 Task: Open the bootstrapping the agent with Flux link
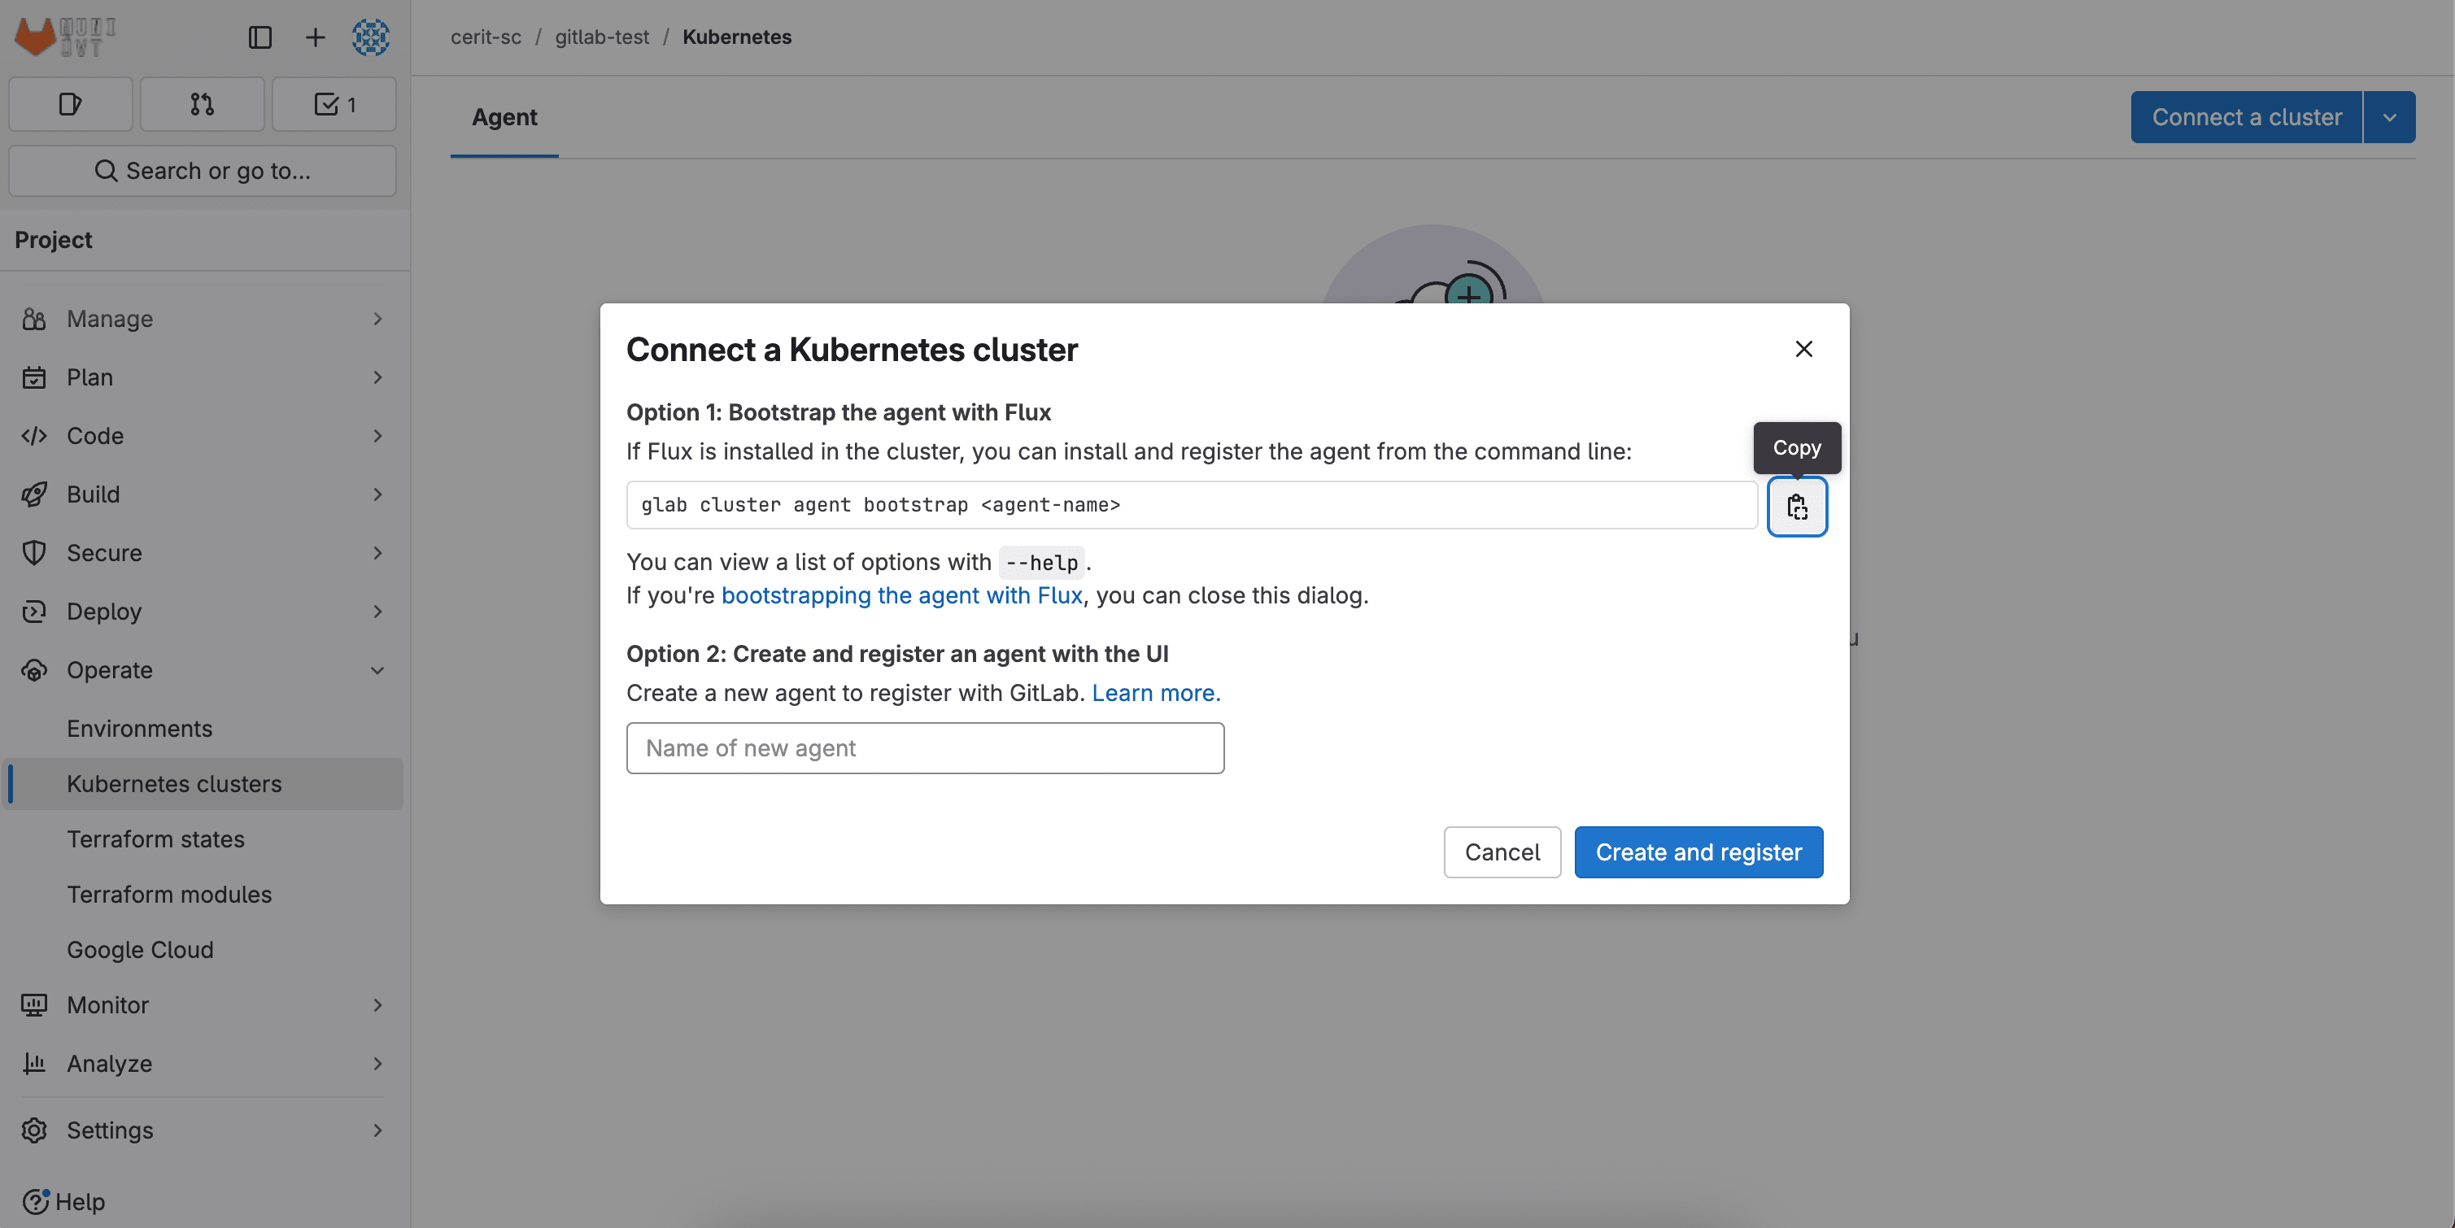[902, 595]
